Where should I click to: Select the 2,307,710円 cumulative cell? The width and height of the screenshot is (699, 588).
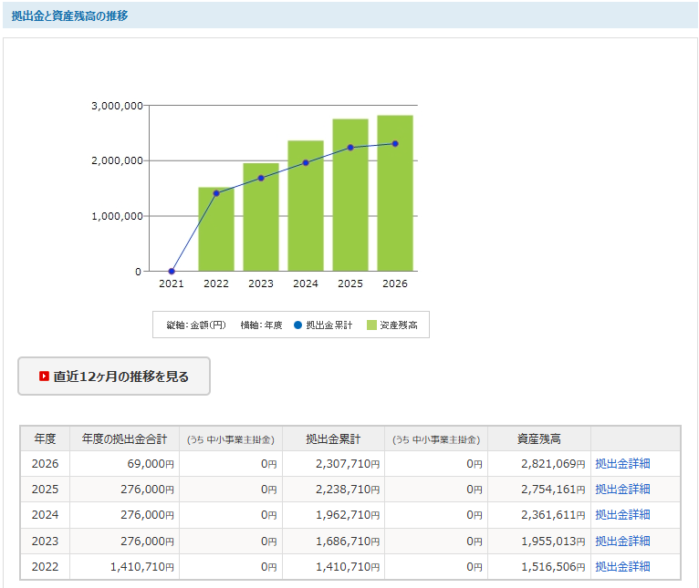(333, 464)
